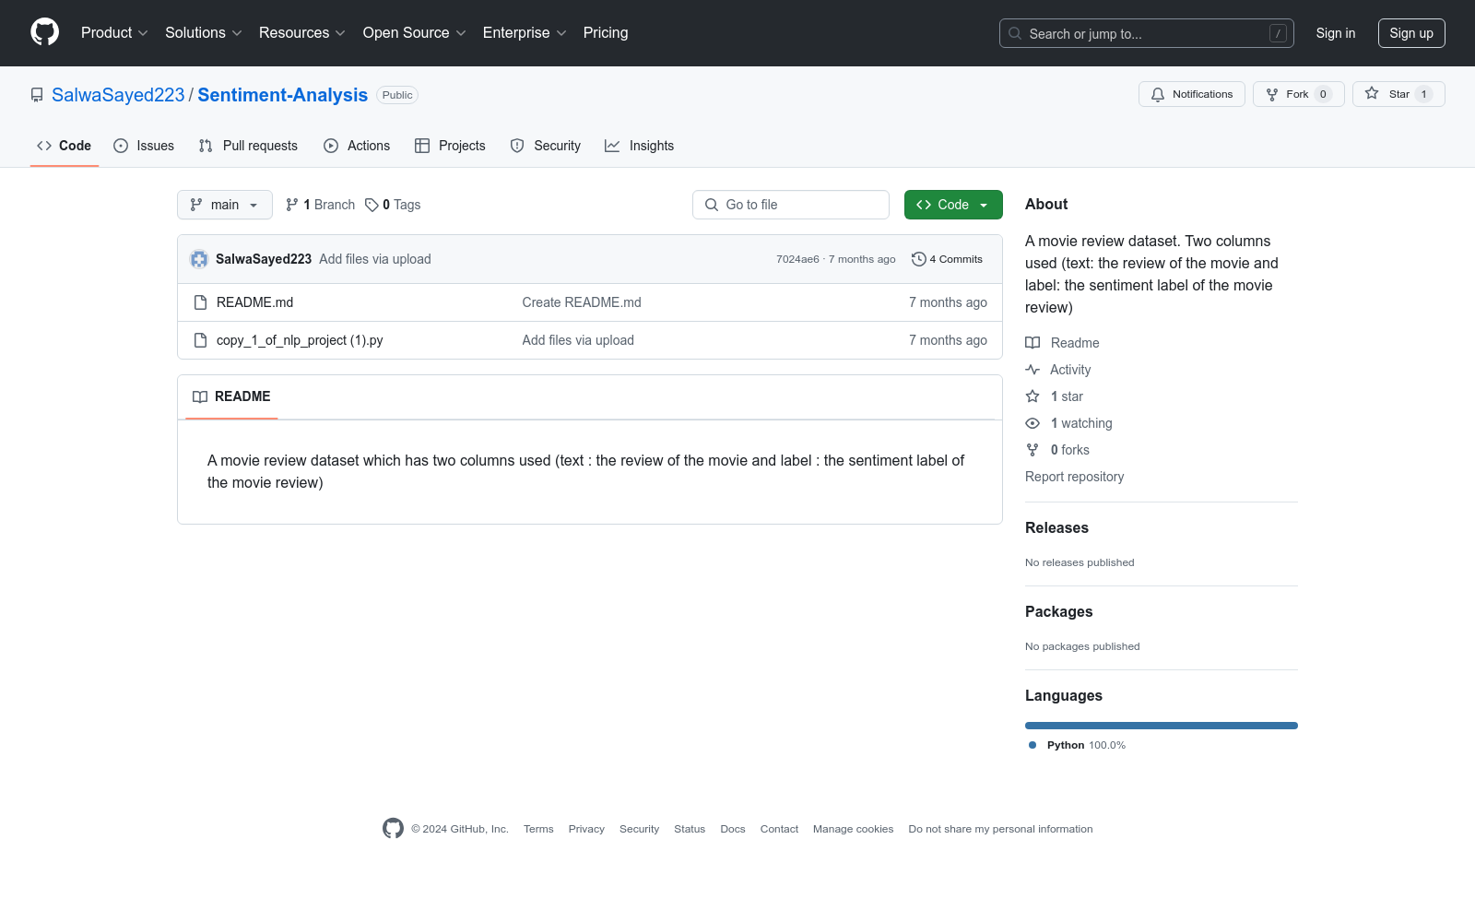Click the tag icon beside 0 Tags
1475x922 pixels.
(x=372, y=205)
